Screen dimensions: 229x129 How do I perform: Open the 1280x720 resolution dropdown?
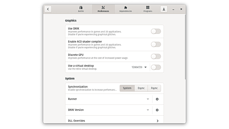tap(139, 67)
